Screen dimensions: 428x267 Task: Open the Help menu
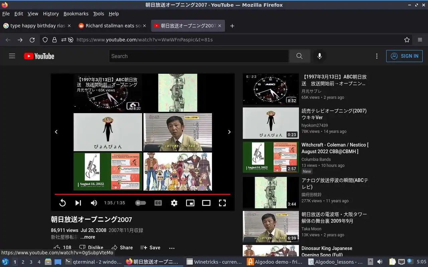click(114, 14)
